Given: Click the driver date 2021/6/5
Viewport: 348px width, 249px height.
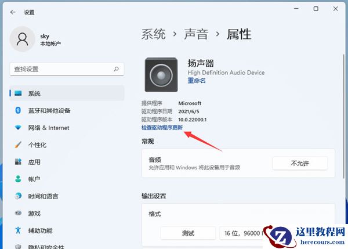Looking at the screenshot, I should pos(188,111).
